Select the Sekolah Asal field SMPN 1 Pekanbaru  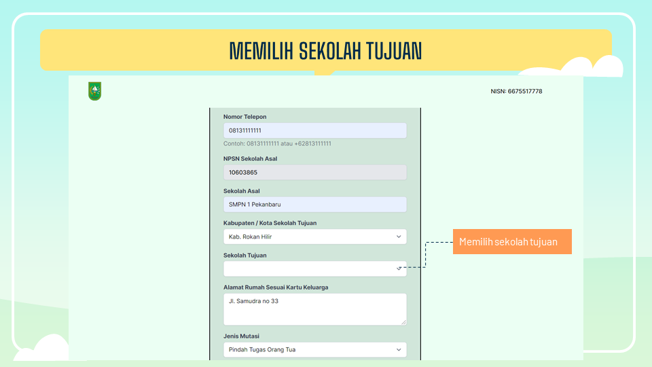click(314, 205)
